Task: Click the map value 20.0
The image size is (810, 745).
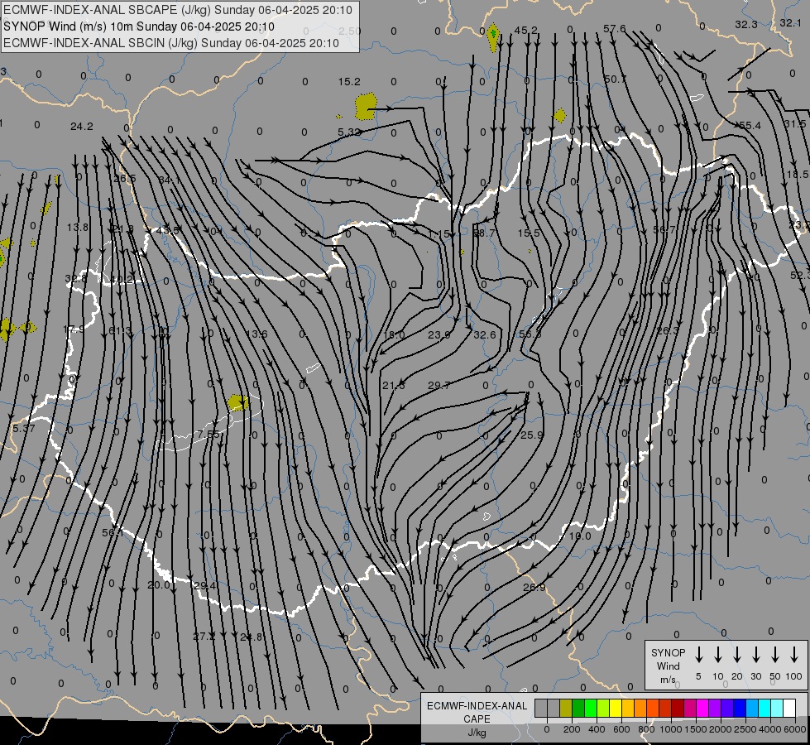Action: tap(159, 585)
